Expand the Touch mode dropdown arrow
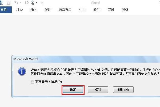Viewport: 160px width, 107px height. coord(37,3)
